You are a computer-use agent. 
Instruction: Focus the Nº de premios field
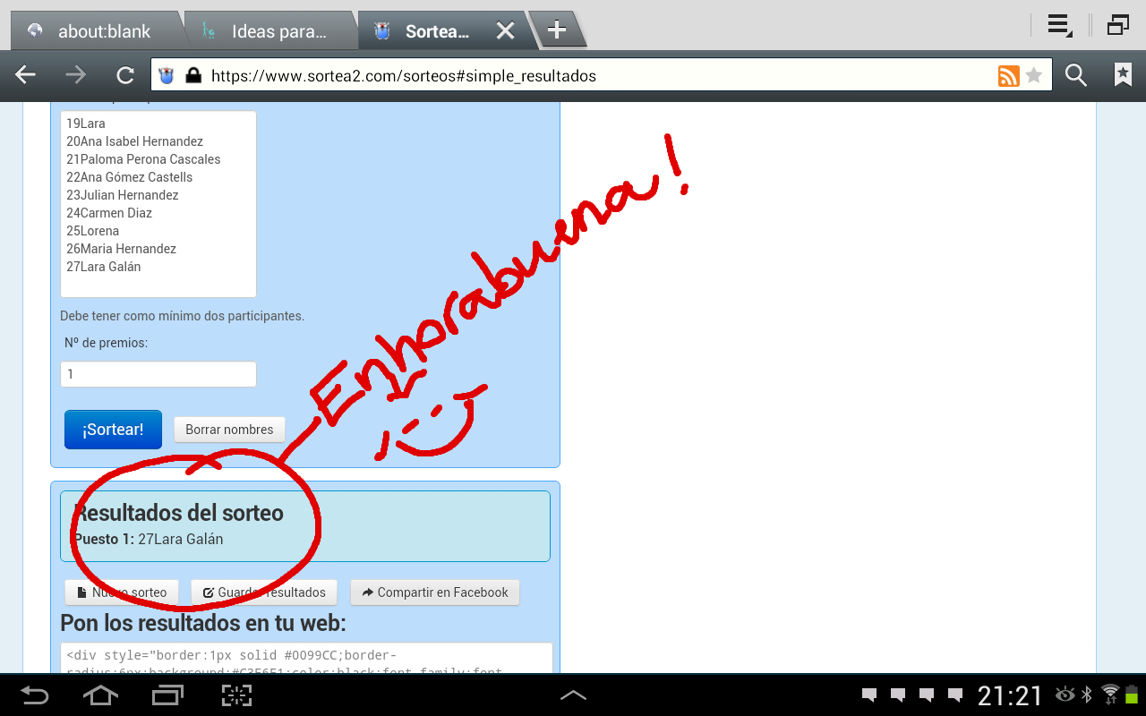click(x=158, y=374)
